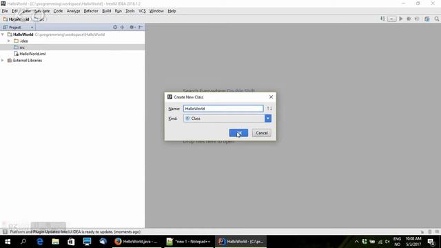Click the platform update status message

point(75,231)
